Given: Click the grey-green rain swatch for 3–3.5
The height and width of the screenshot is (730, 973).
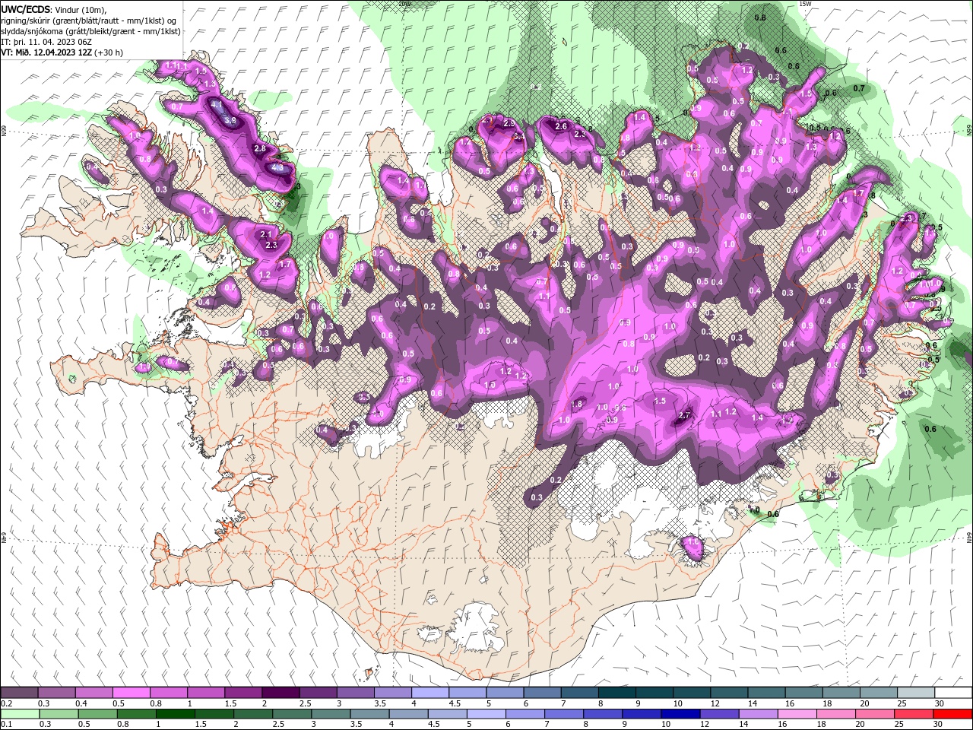Looking at the screenshot, I should 330,714.
